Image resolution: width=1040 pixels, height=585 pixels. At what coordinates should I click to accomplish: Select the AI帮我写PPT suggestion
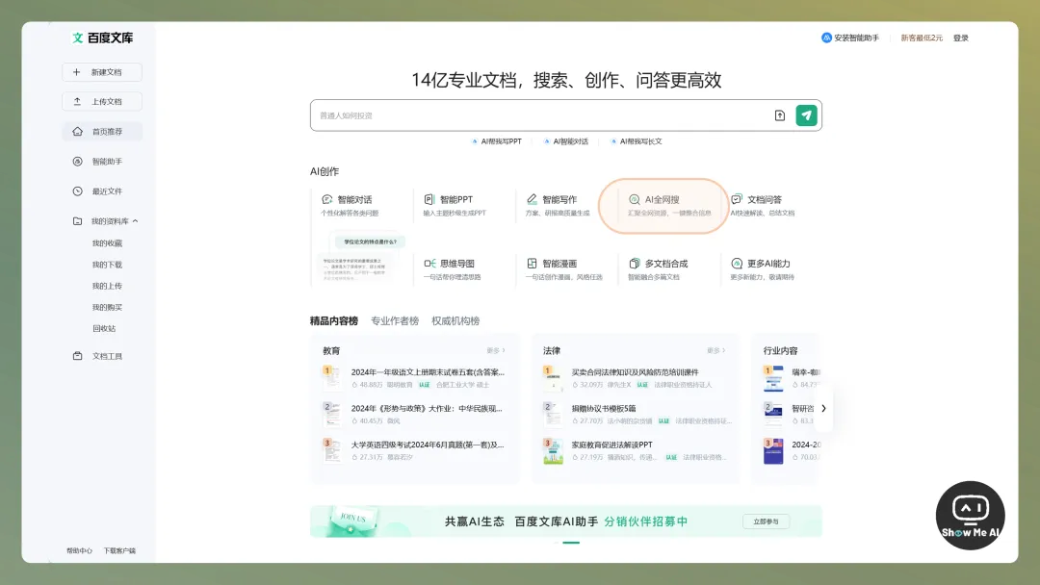click(496, 141)
